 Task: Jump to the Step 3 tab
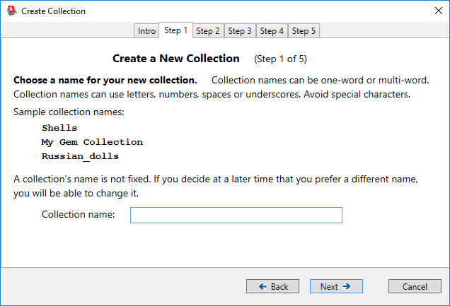pyautogui.click(x=240, y=31)
